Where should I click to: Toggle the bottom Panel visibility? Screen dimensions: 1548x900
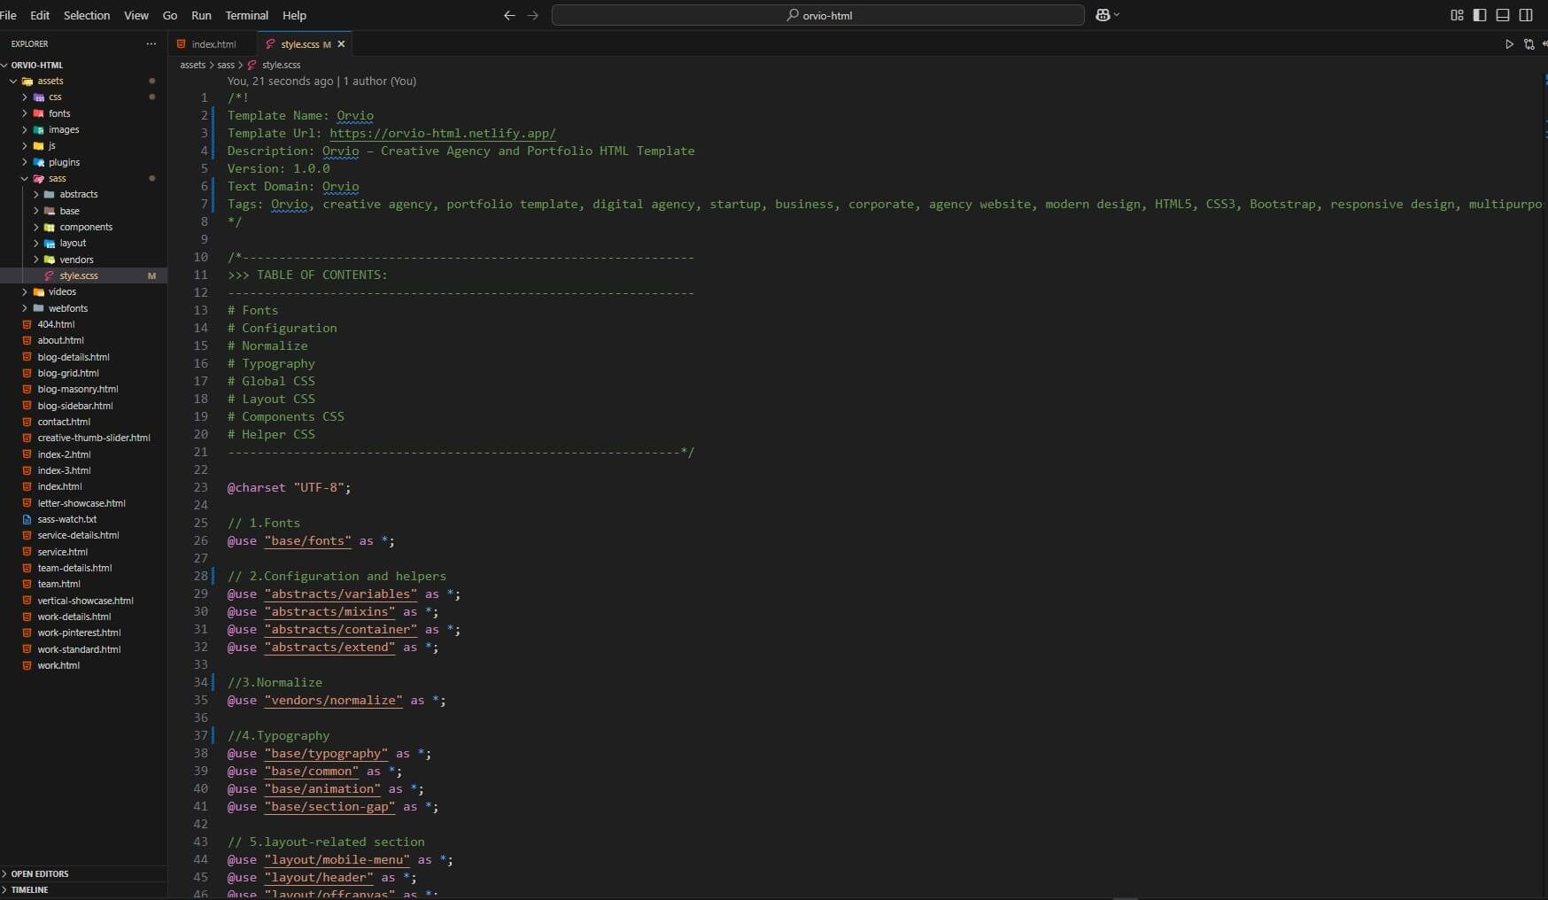[x=1503, y=15]
